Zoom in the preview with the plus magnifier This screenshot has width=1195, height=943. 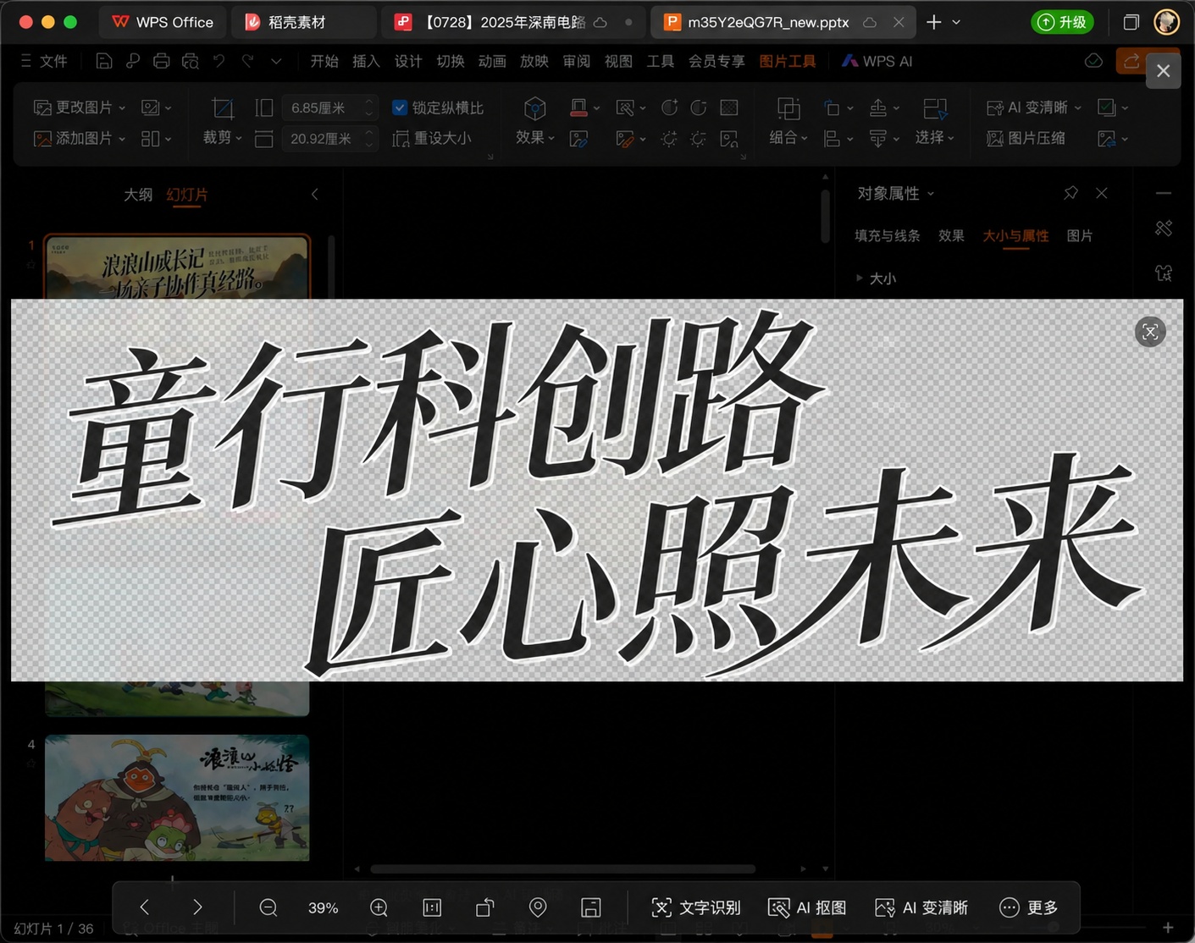(x=379, y=907)
